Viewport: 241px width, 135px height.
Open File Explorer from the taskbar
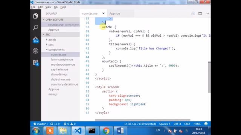(x=63, y=131)
